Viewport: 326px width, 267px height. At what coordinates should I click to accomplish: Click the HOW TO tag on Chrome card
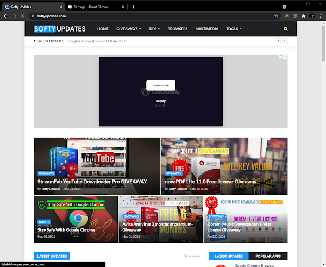tap(45, 222)
